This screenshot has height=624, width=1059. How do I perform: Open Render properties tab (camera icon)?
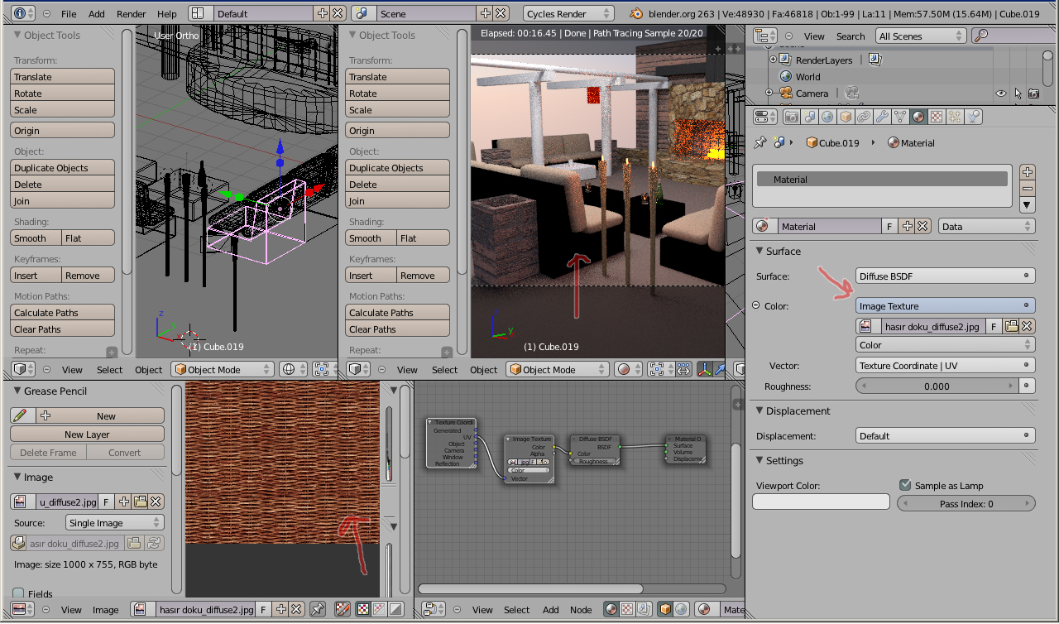point(791,117)
